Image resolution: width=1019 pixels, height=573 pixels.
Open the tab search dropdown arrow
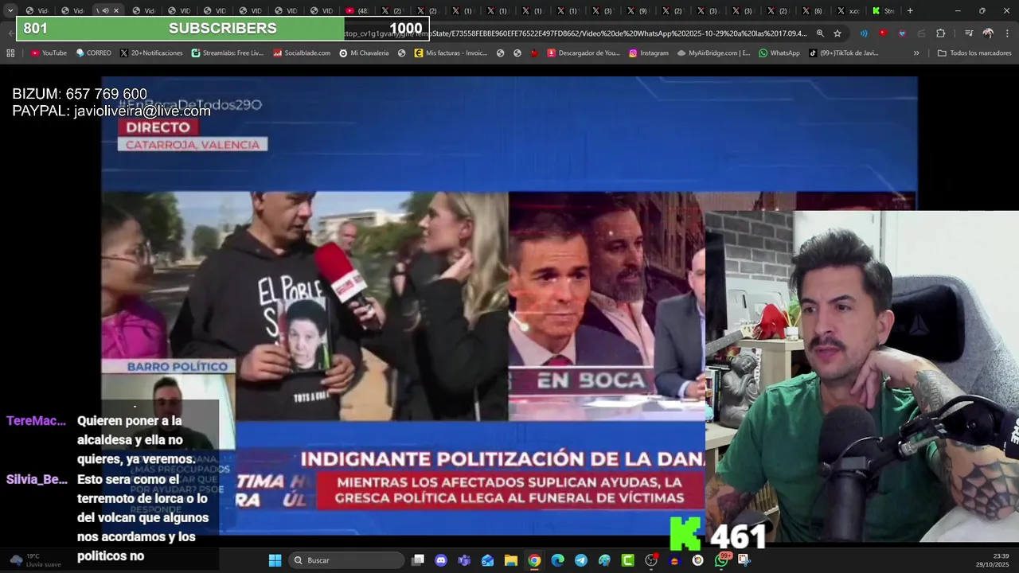[10, 11]
